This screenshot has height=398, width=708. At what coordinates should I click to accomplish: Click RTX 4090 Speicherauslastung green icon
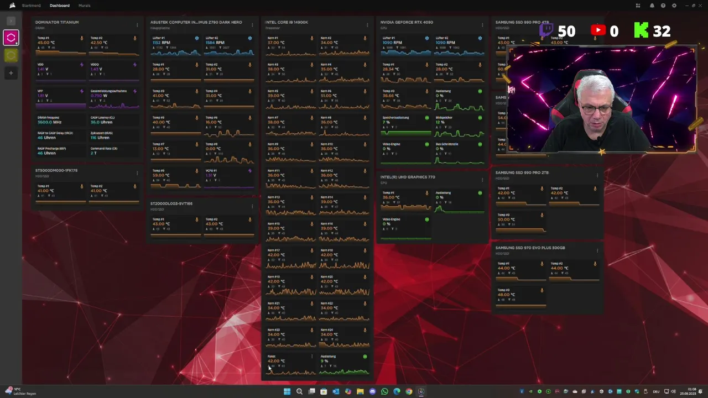coord(427,118)
